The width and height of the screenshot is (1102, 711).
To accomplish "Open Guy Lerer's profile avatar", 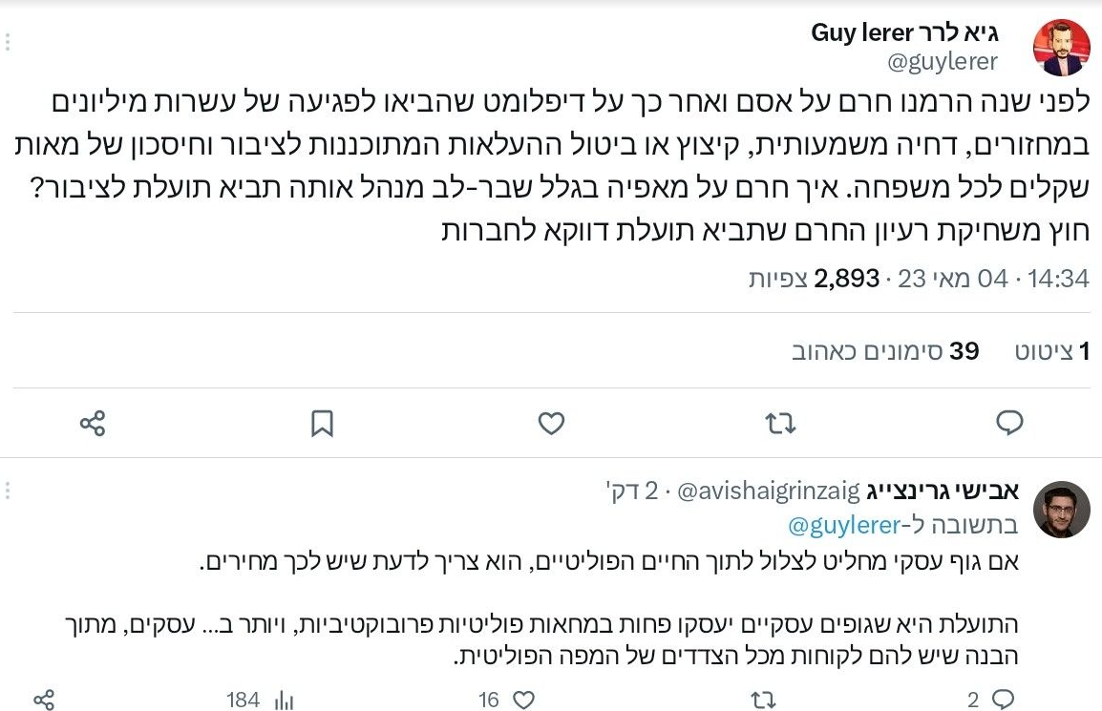I will click(1062, 47).
